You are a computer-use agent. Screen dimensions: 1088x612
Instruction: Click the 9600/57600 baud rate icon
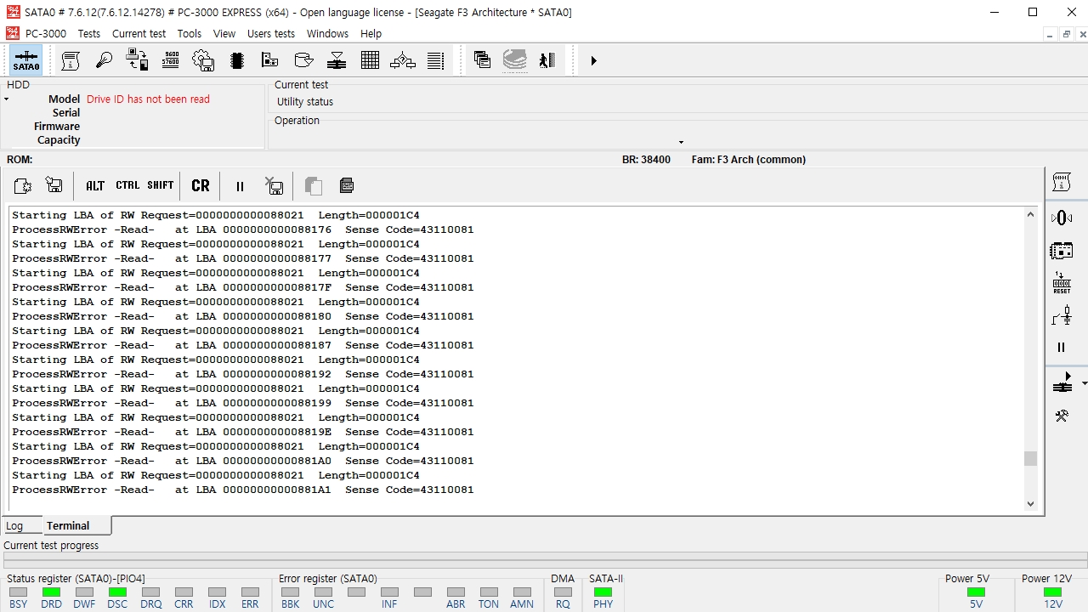[170, 60]
